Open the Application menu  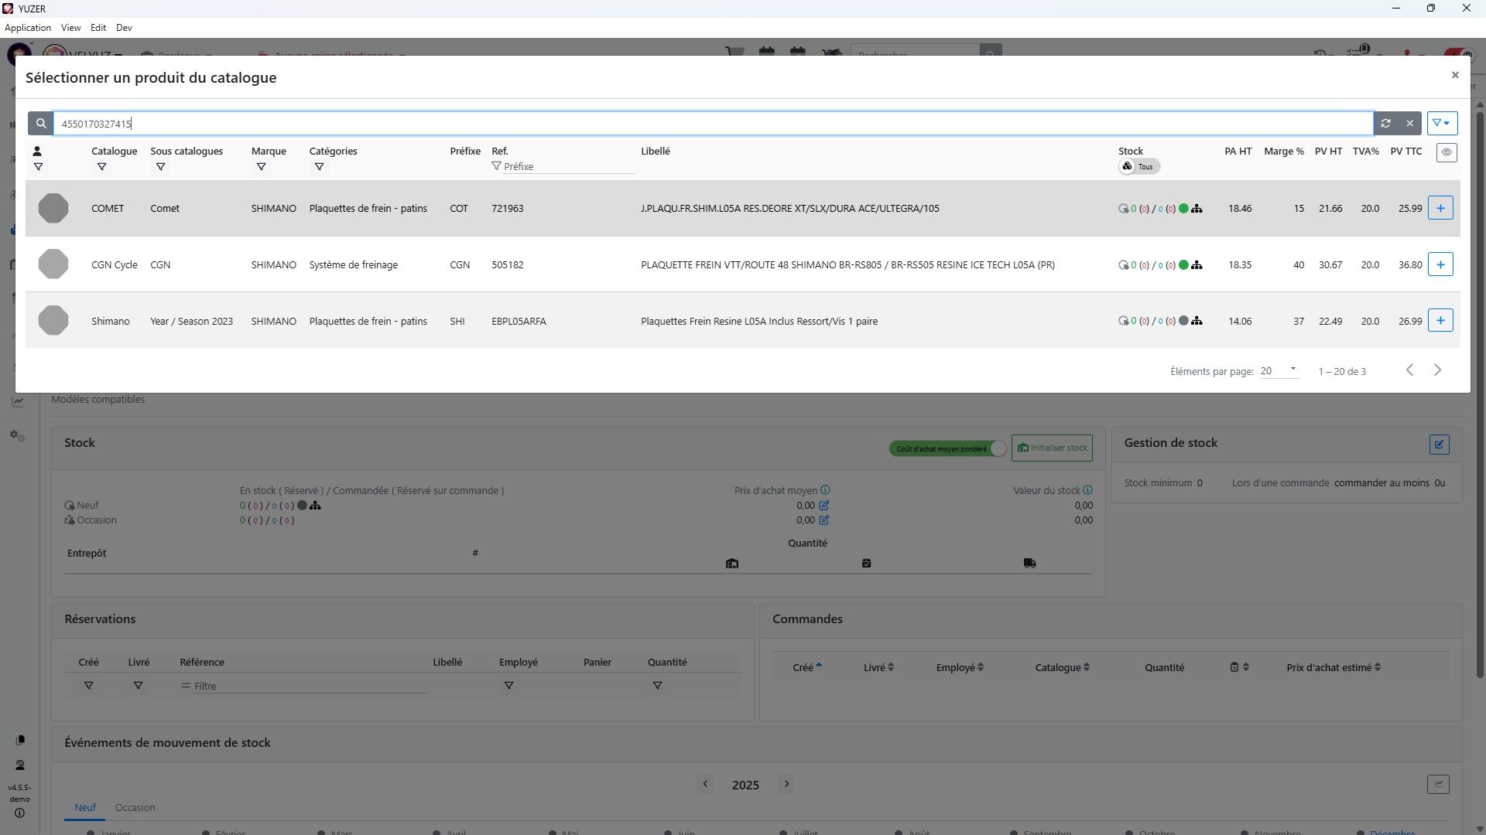[x=28, y=28]
